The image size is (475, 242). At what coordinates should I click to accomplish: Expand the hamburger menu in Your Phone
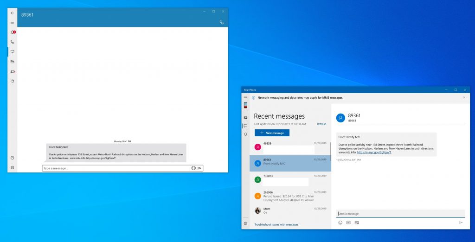pos(245,97)
